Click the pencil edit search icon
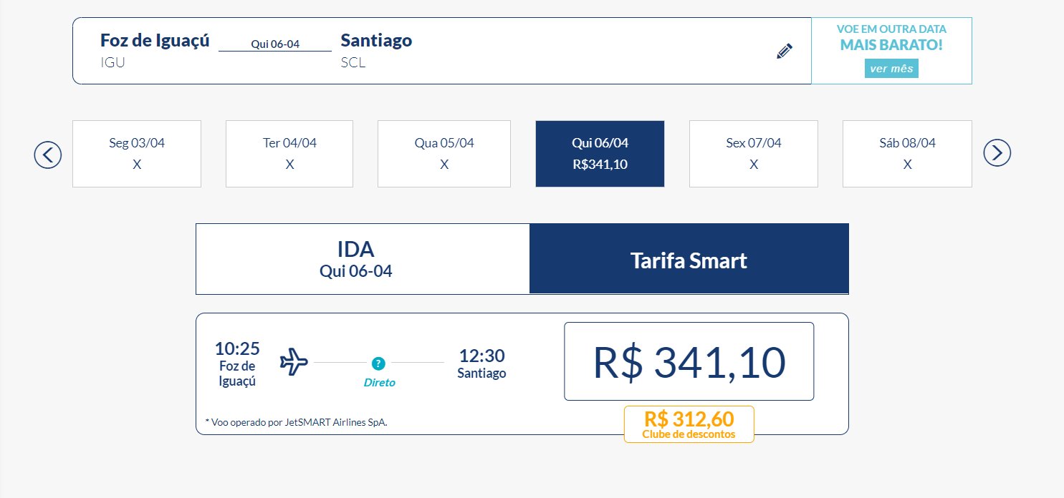1064x498 pixels. coord(785,52)
